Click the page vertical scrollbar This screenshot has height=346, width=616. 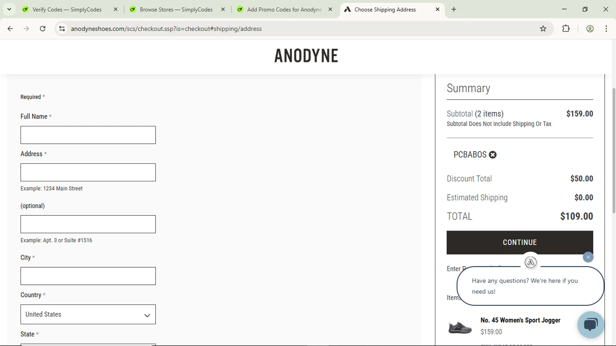pyautogui.click(x=614, y=150)
